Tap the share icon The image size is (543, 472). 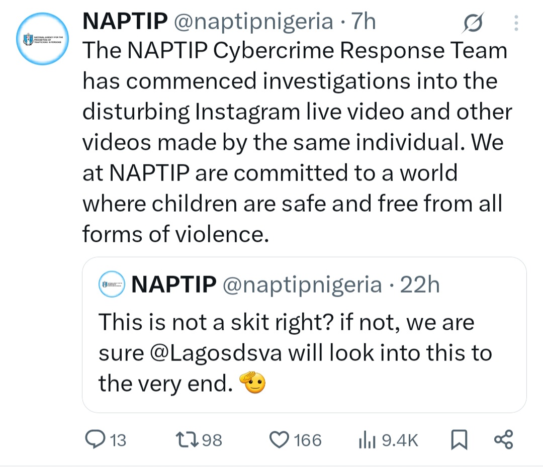pos(504,439)
